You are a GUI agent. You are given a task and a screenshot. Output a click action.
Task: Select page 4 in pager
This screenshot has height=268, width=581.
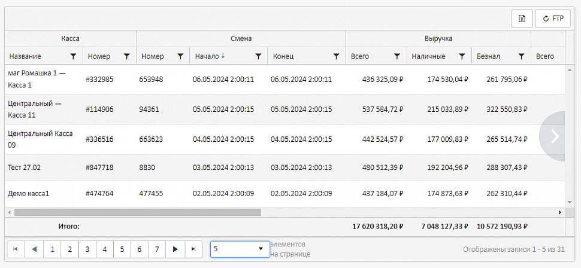[x=104, y=249]
